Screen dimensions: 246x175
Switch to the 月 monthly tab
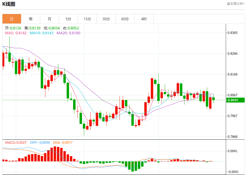coord(49,19)
